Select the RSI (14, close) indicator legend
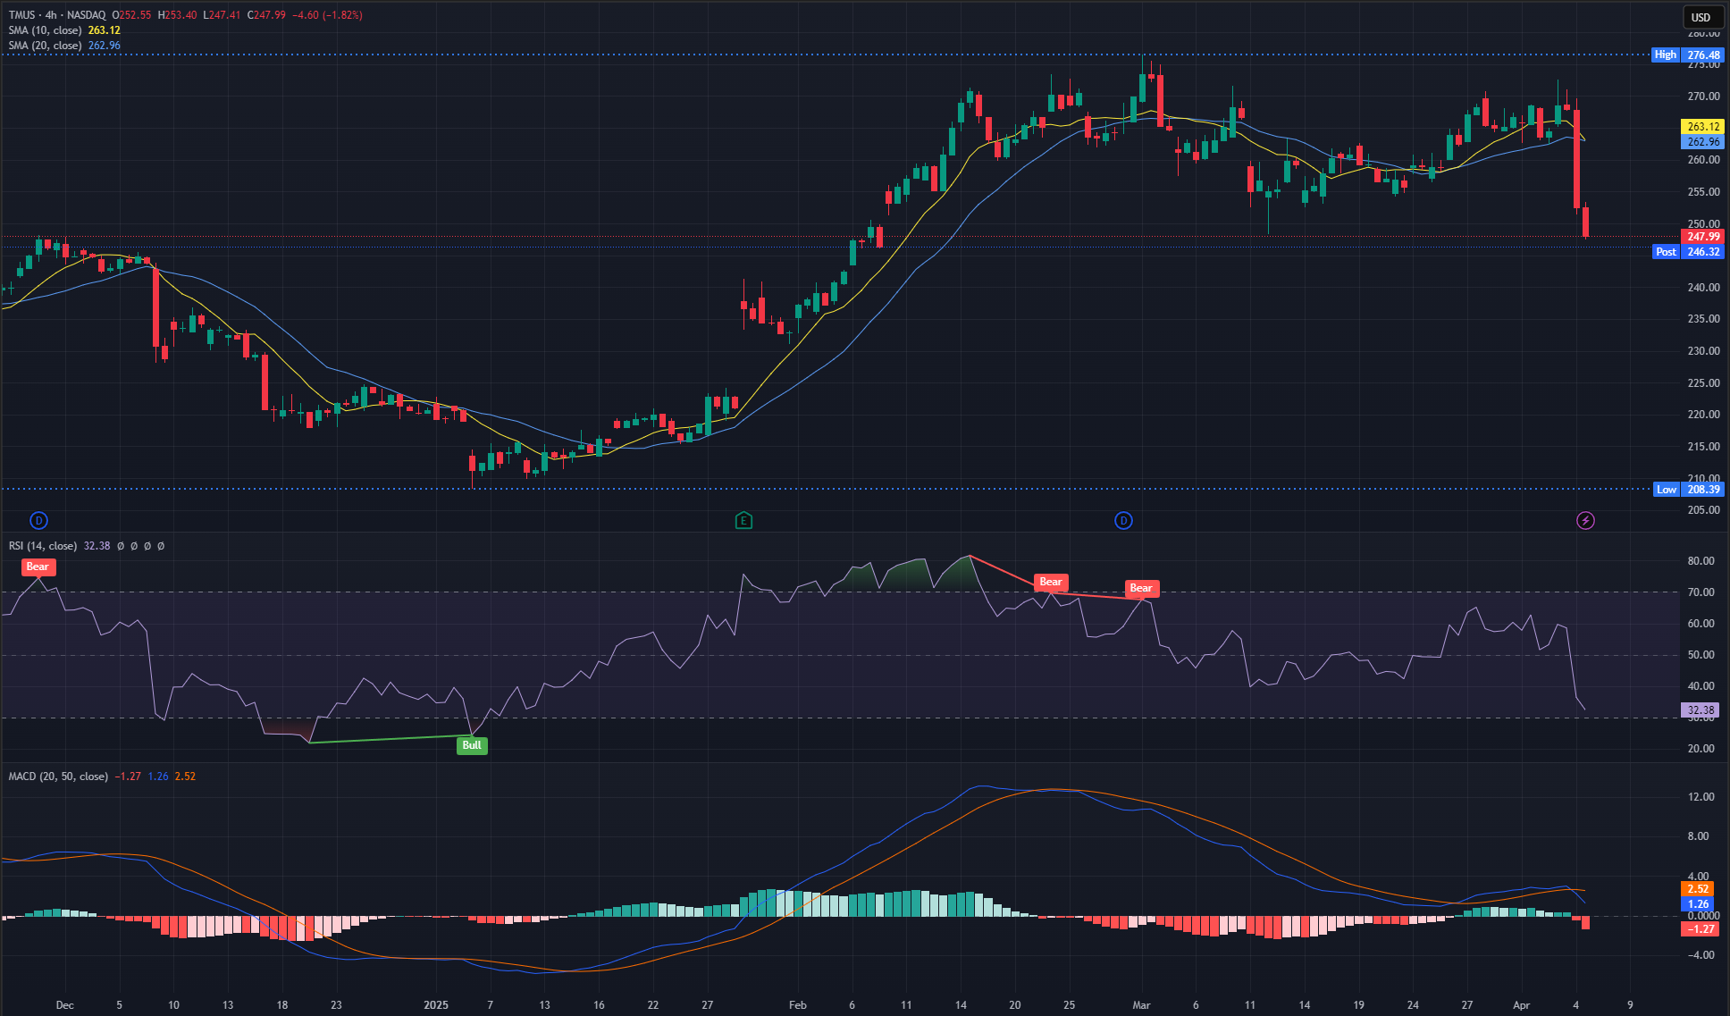This screenshot has width=1730, height=1016. [x=43, y=546]
